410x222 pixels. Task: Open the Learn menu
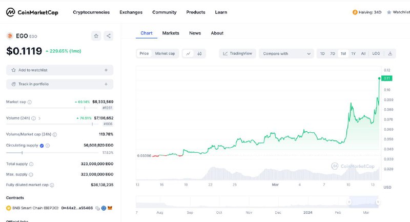[221, 12]
